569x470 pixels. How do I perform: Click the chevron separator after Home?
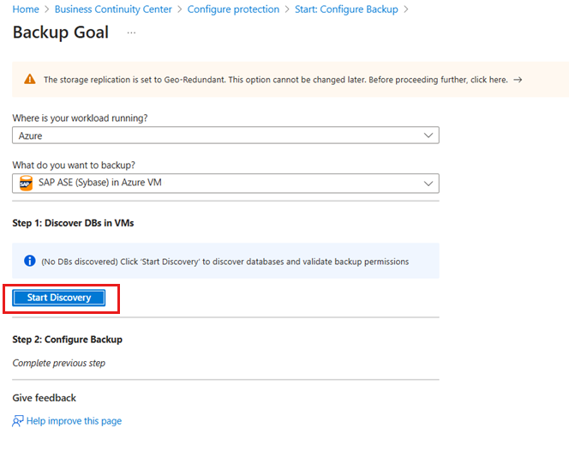(47, 9)
